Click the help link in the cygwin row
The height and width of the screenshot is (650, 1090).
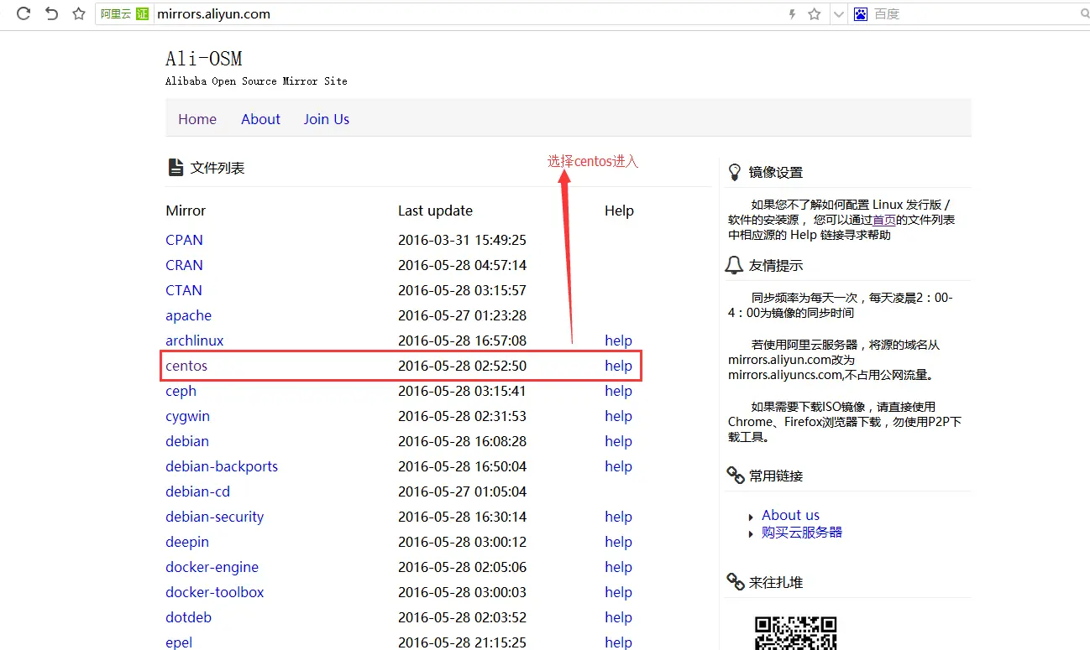[x=618, y=416]
